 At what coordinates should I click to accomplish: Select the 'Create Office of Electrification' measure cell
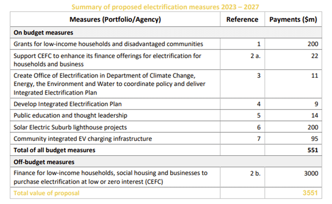(110, 84)
